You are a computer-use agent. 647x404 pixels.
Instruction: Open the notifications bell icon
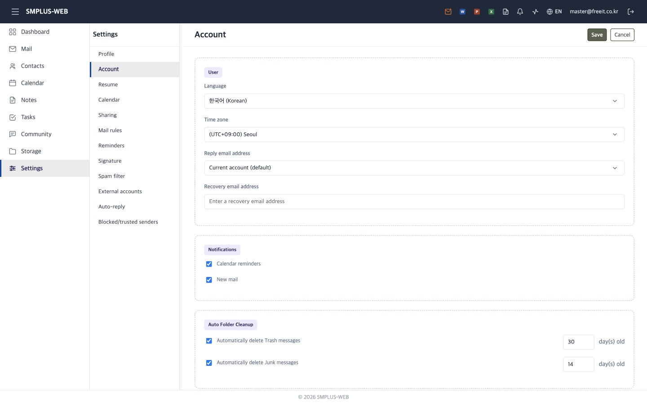pyautogui.click(x=520, y=12)
